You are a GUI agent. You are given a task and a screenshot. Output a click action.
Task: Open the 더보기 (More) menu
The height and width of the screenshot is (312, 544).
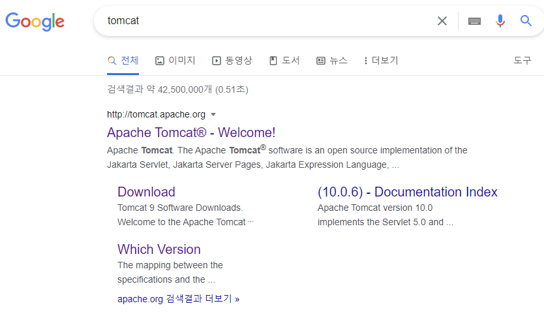point(381,61)
